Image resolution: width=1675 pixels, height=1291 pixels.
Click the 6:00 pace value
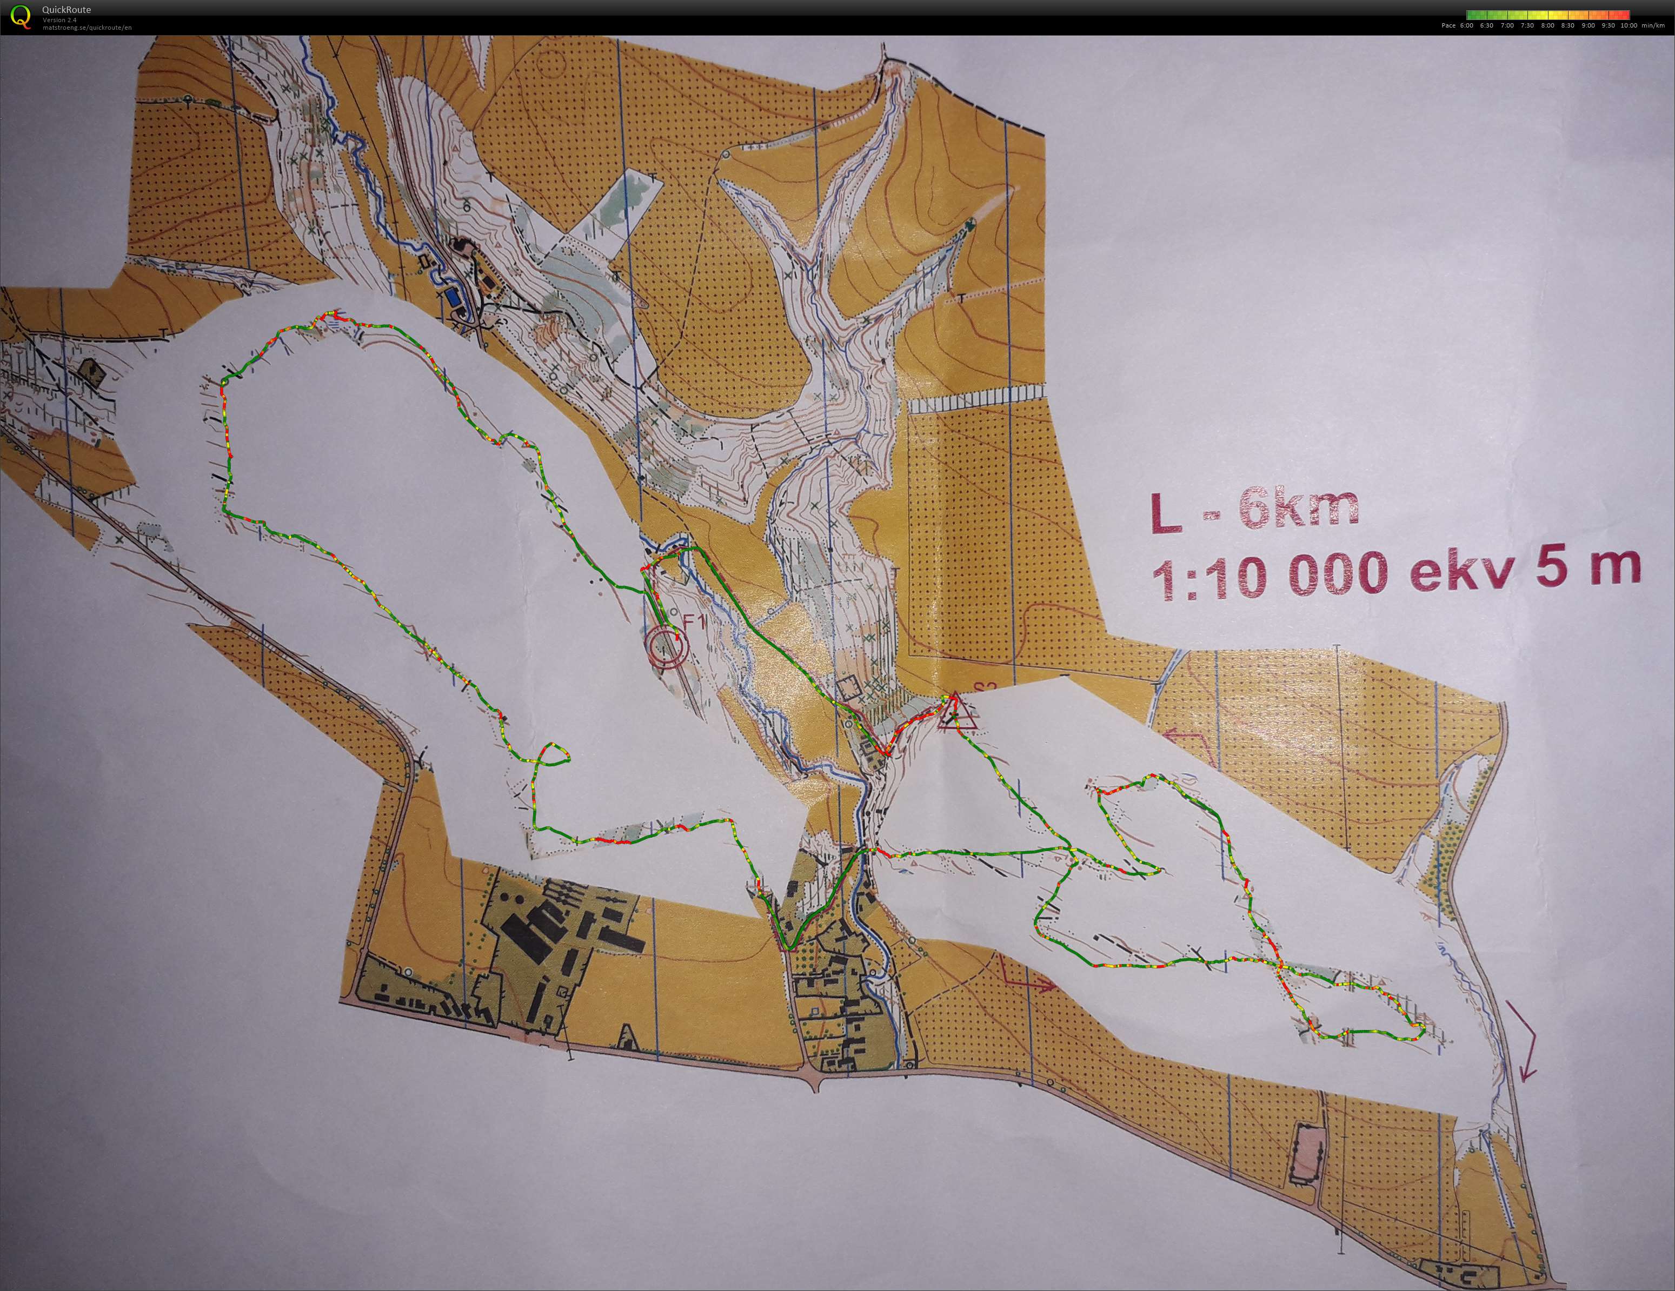[x=1466, y=25]
